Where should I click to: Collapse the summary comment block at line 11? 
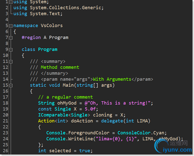point(11,62)
